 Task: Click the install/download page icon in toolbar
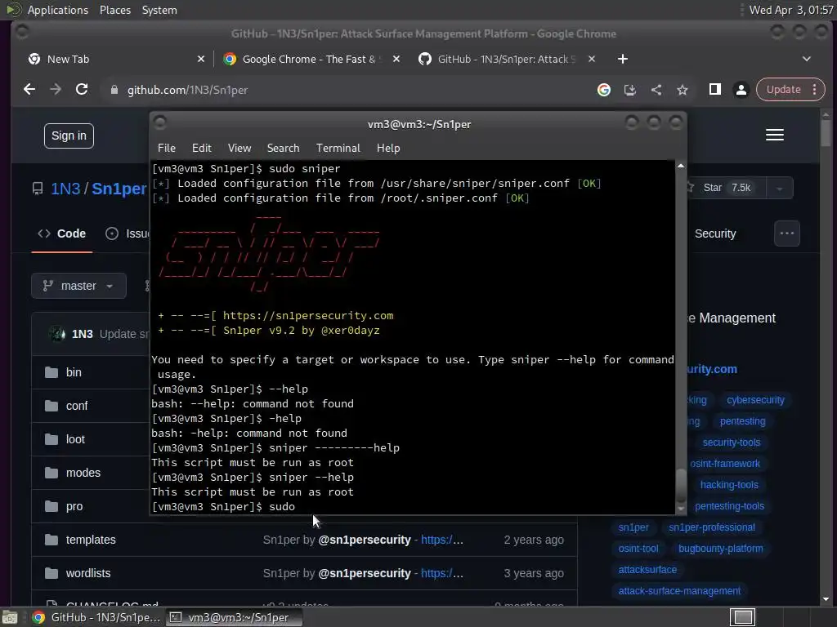tap(630, 90)
